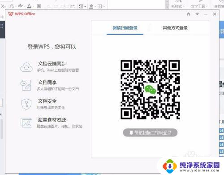Minimize the WPS login dialog

(206, 15)
